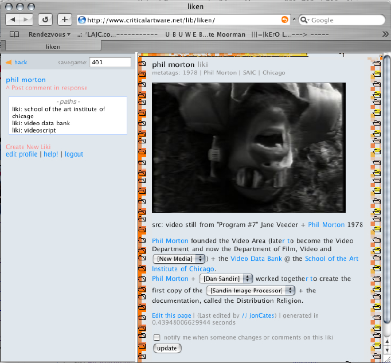Open the [Sandin Image Processor] dropdown
The height and width of the screenshot is (363, 391).
tap(251, 290)
